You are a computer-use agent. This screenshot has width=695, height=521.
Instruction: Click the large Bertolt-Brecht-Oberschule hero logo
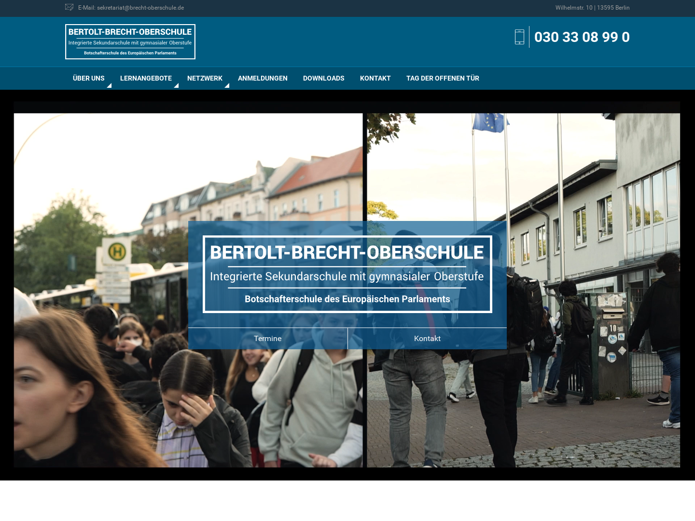(x=347, y=274)
